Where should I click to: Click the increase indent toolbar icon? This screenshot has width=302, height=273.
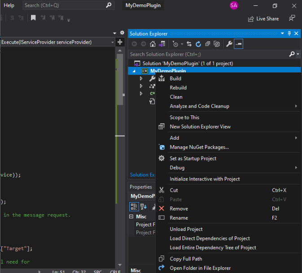[x=12, y=18]
